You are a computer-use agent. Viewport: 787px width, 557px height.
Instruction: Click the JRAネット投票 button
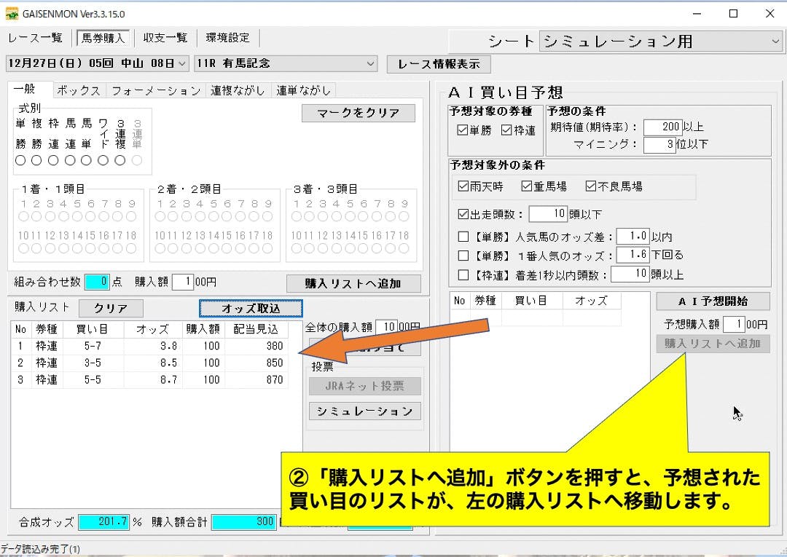tap(365, 386)
